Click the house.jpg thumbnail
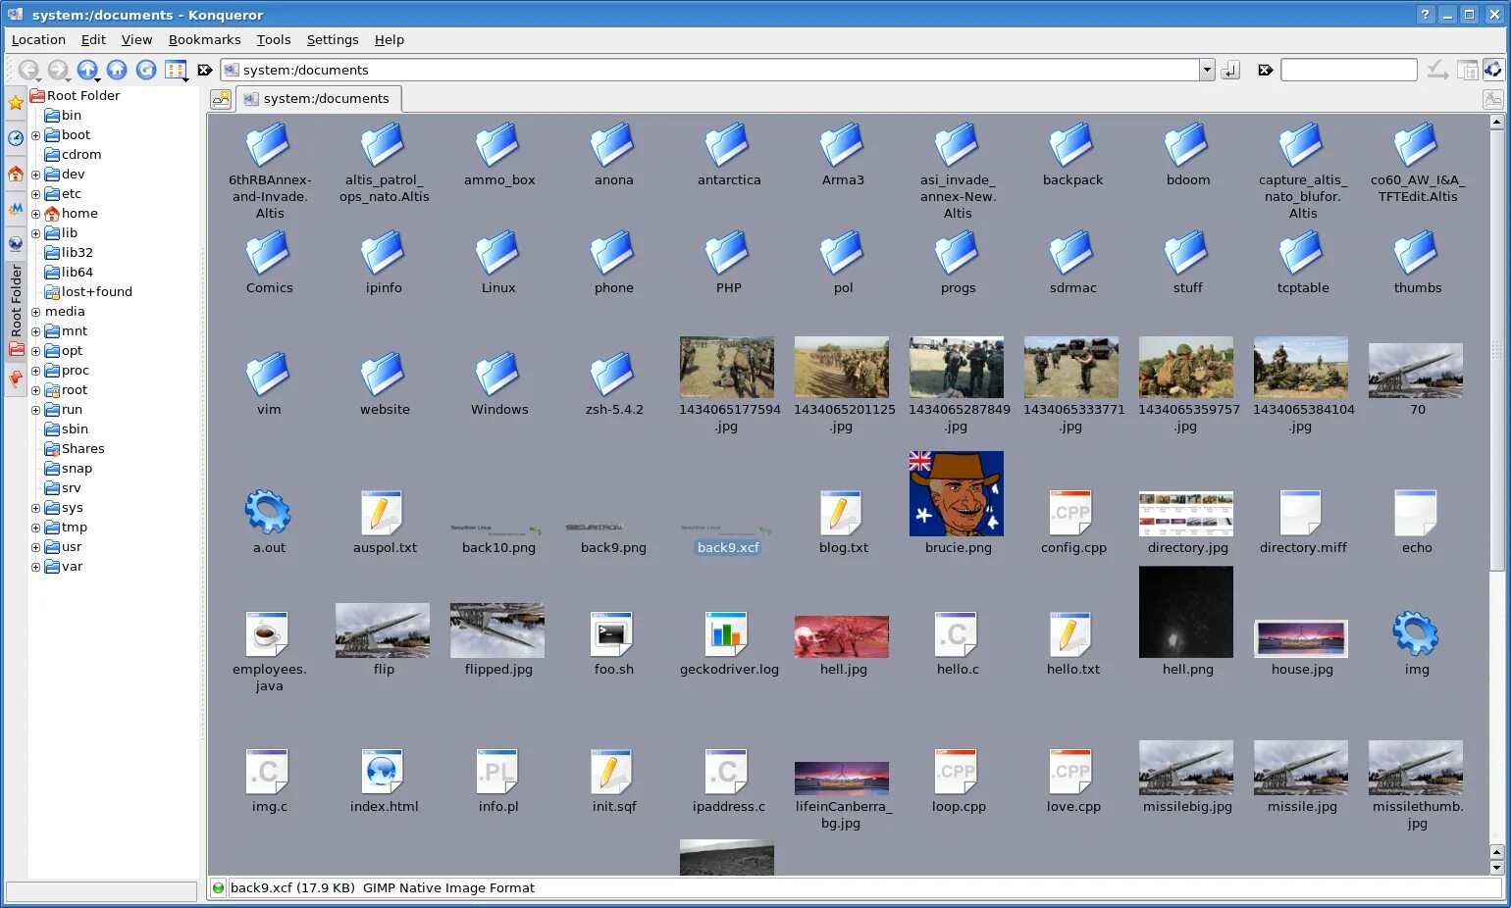 tap(1301, 638)
